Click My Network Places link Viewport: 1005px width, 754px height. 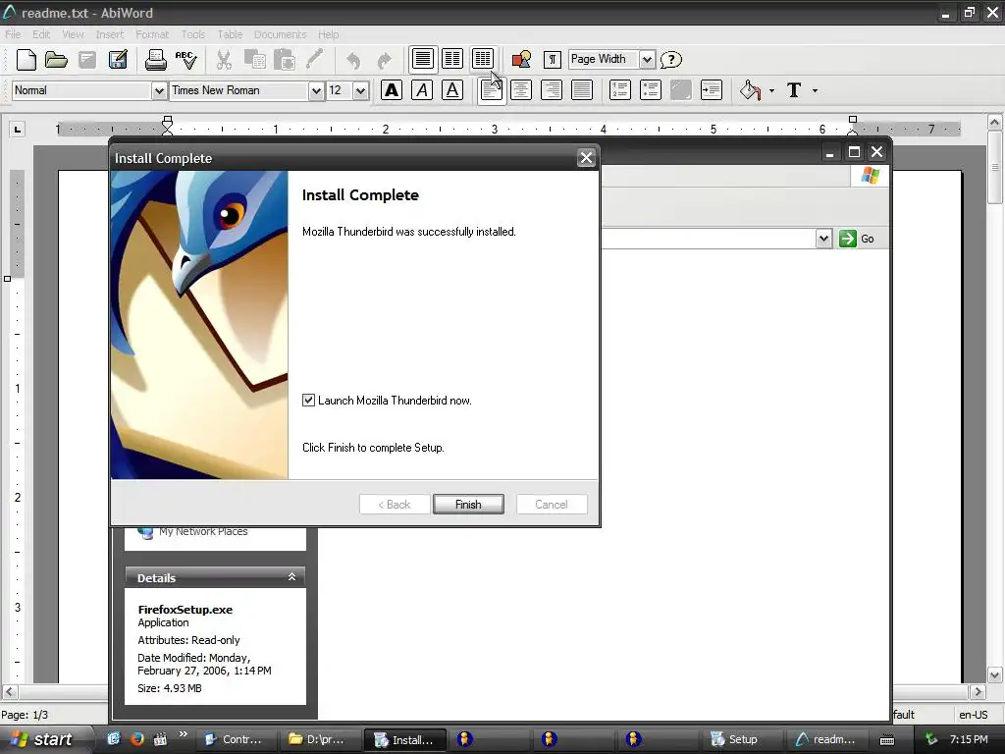[x=203, y=531]
